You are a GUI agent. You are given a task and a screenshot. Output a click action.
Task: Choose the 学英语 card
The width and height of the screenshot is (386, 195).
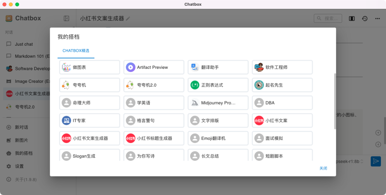coord(154,103)
